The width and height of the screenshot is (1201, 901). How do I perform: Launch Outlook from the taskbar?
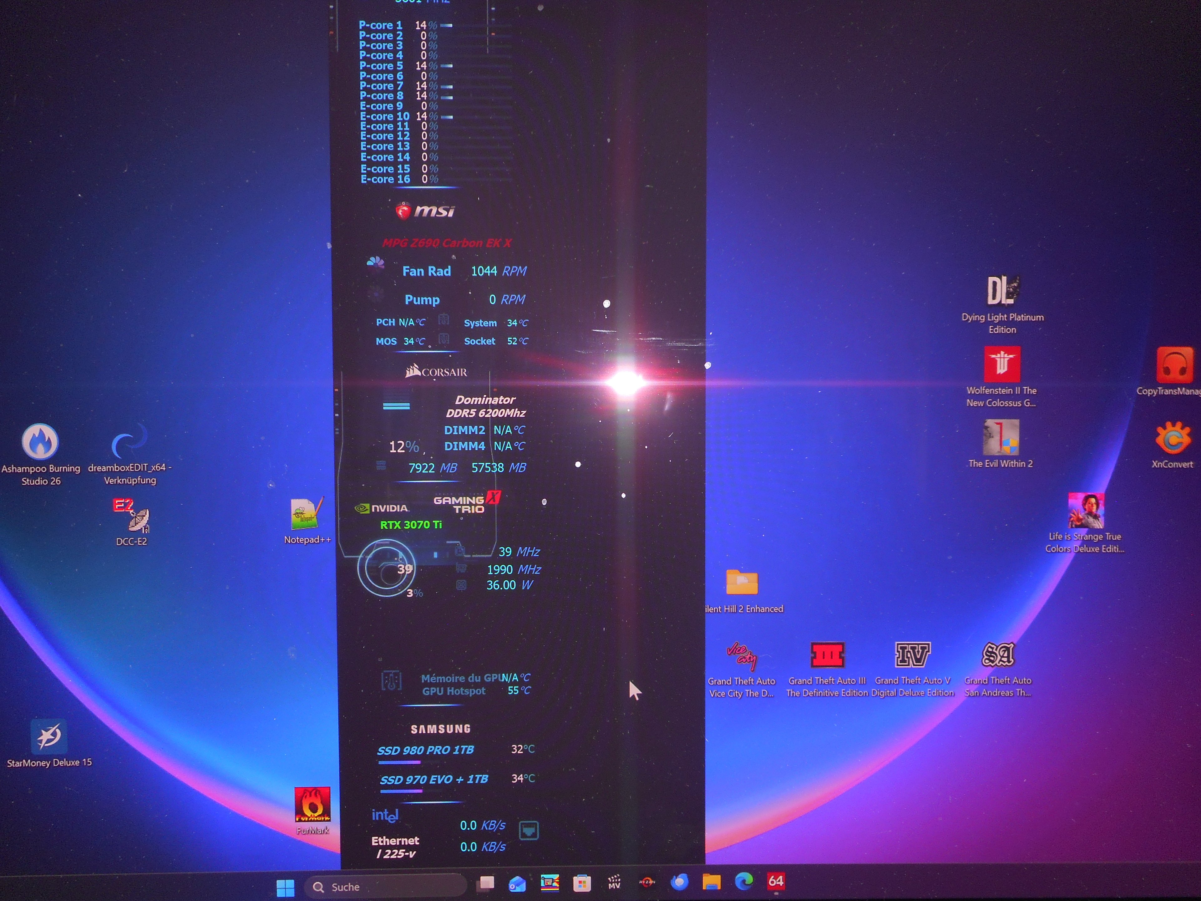pyautogui.click(x=517, y=883)
